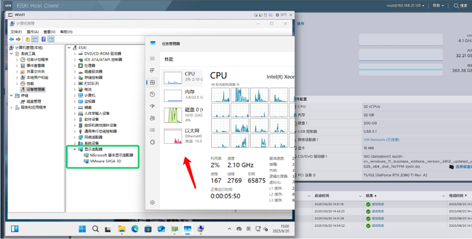The image size is (472, 239).
Task: Open the 操作(A) menu in 计算机管理
Action: pyautogui.click(x=33, y=32)
